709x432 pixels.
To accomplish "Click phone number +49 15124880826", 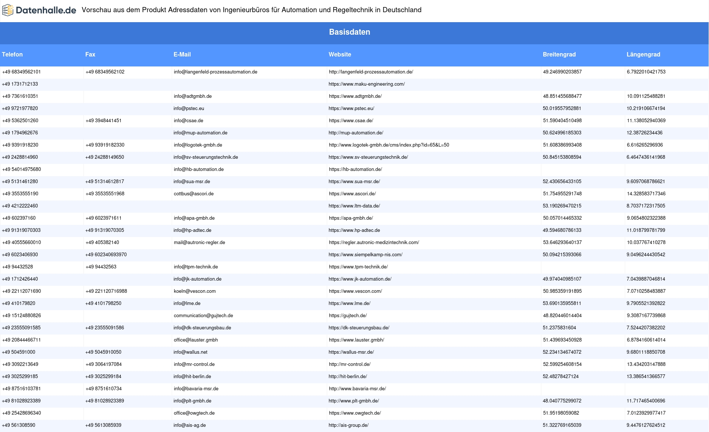I will [x=21, y=316].
